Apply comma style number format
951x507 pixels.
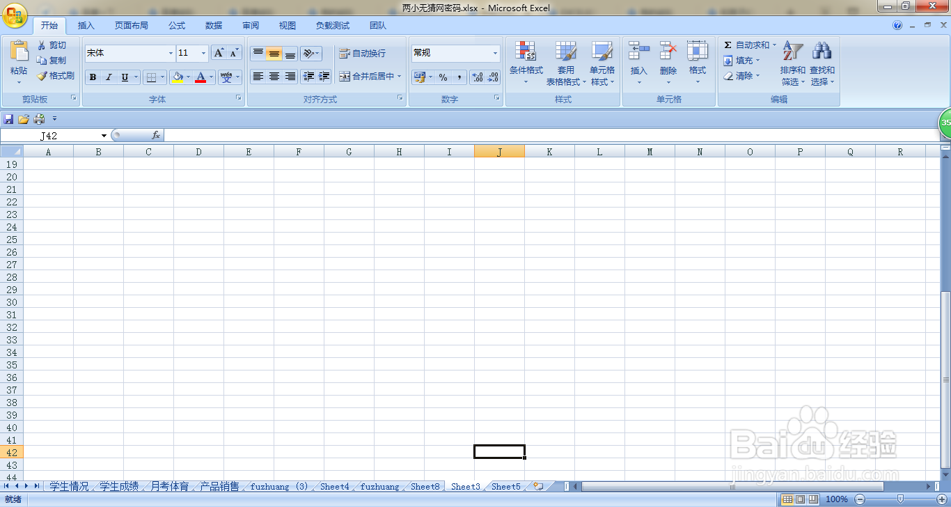point(459,77)
